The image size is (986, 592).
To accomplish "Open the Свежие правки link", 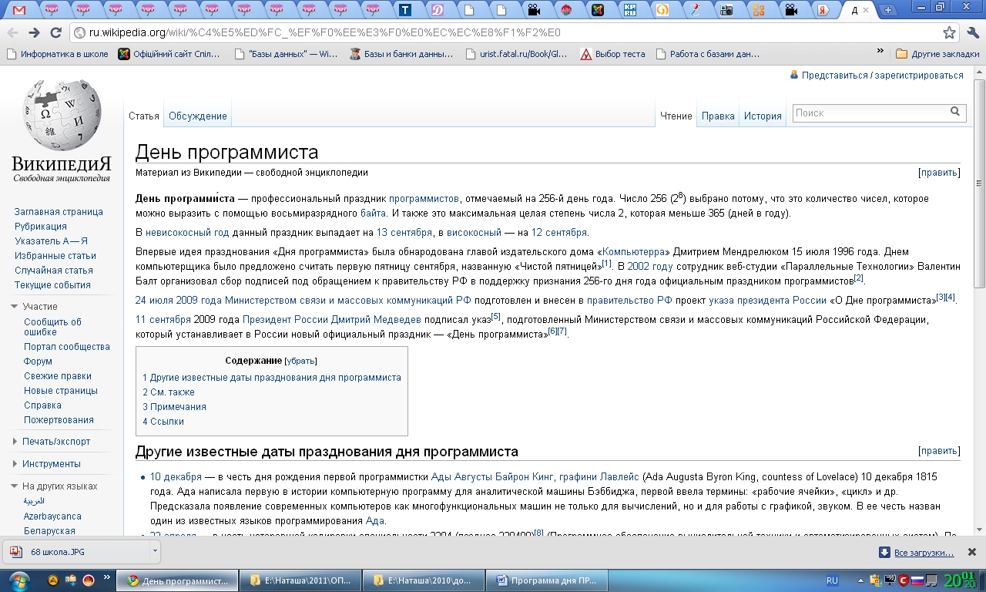I will click(x=58, y=376).
